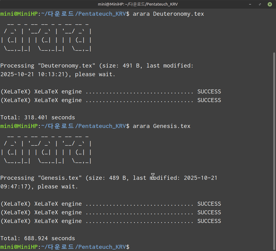Image resolution: width=276 pixels, height=251 pixels.
Task: Maximize the terminal window
Action: click(x=260, y=4)
